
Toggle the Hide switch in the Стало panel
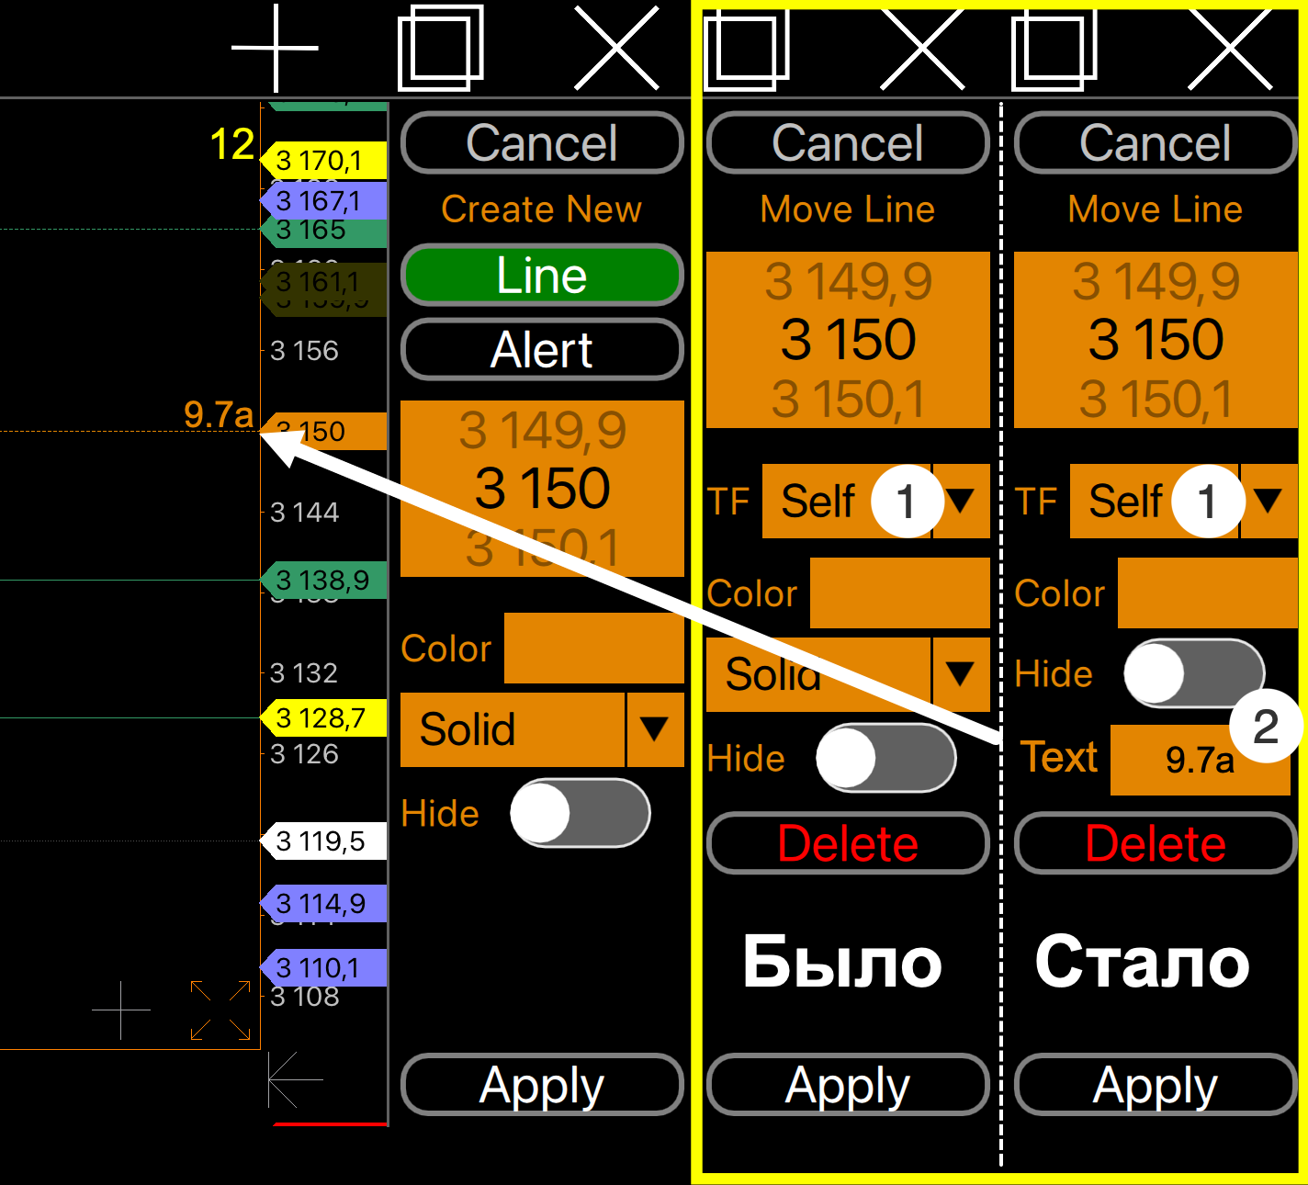click(x=1194, y=673)
